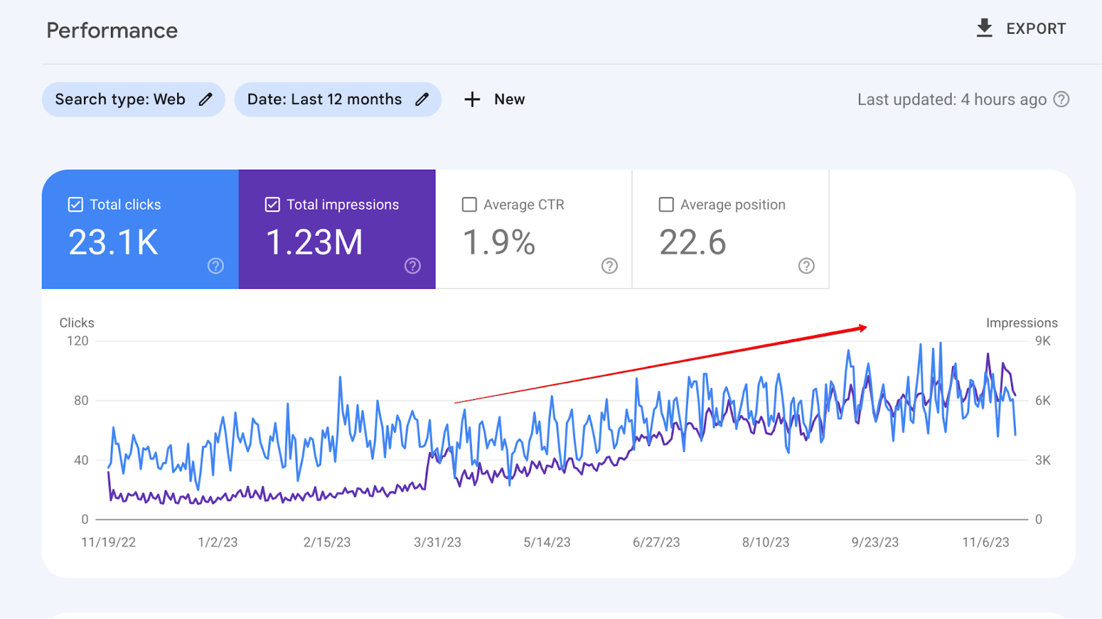Click the 9/23/23 date on chart axis

point(875,542)
